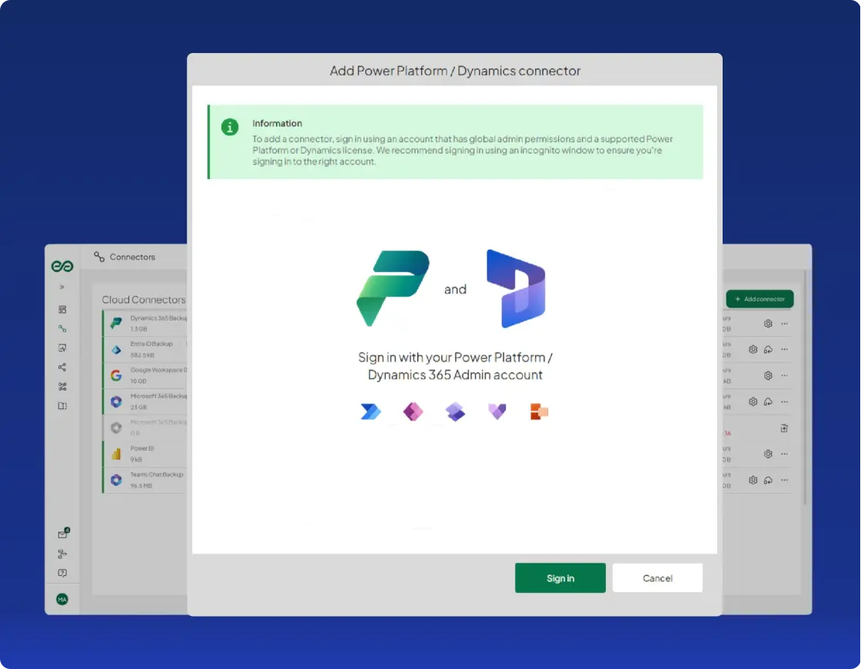Select the Microsoft 365 Backup 23 GB row

click(145, 401)
